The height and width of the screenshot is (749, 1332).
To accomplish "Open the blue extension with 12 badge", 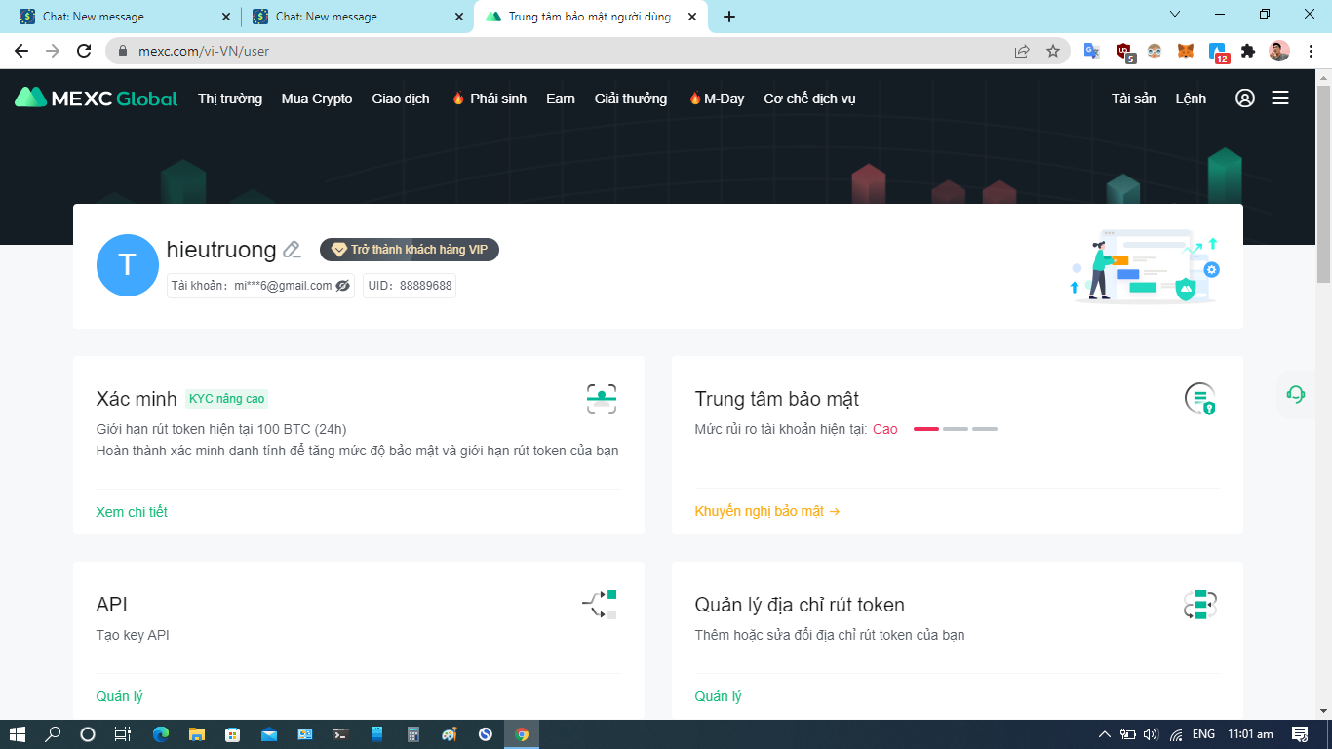I will coord(1218,52).
